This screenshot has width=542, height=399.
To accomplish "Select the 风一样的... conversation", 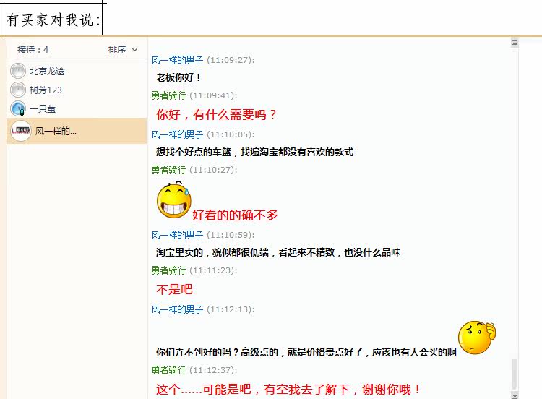I will (76, 131).
